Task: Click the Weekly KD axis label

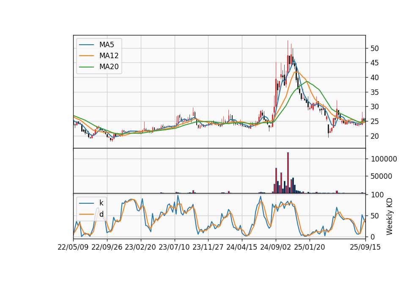Action: [x=390, y=217]
